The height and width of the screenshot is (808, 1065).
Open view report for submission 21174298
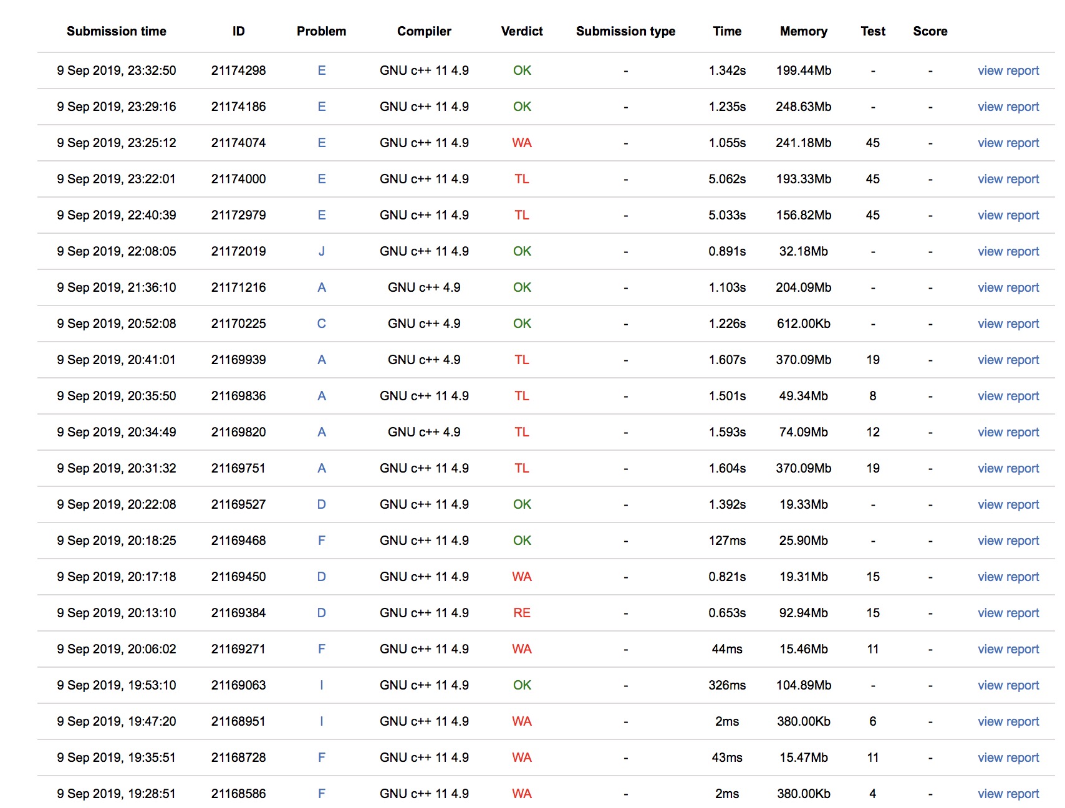tap(1008, 70)
